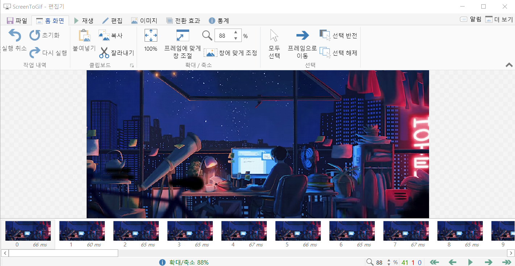The image size is (515, 266).
Task: Click the Reset (초기화) button
Action: [44, 35]
